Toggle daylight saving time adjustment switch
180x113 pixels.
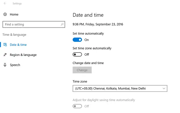[77, 106]
